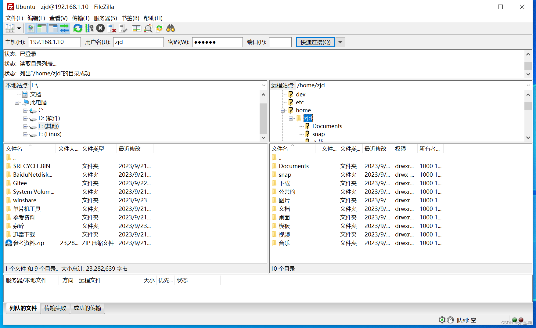
Task: Select the local winshare folder
Action: pos(25,200)
